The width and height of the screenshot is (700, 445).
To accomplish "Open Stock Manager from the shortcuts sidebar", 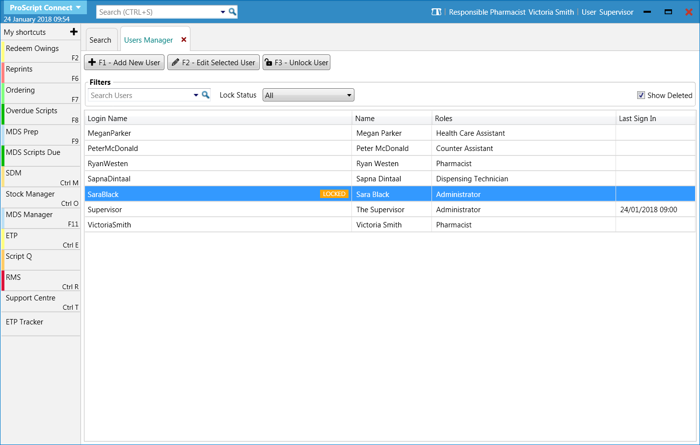I will point(41,198).
